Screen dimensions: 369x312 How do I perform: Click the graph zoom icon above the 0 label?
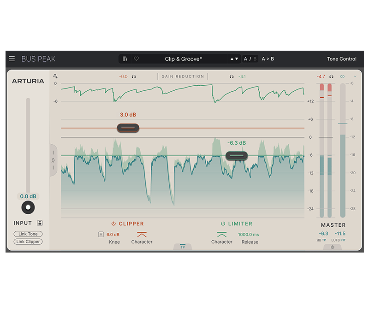pos(55,76)
